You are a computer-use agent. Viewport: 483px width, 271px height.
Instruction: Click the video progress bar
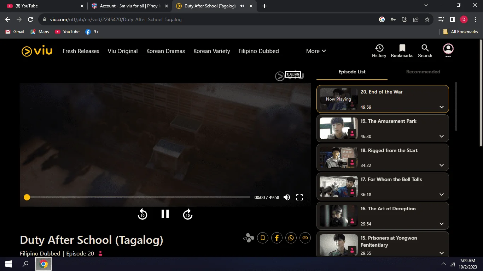pos(138,197)
